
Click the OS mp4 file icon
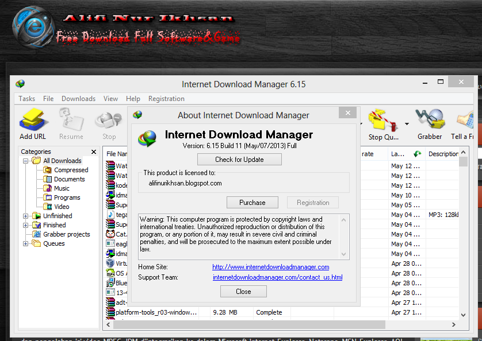pos(110,273)
